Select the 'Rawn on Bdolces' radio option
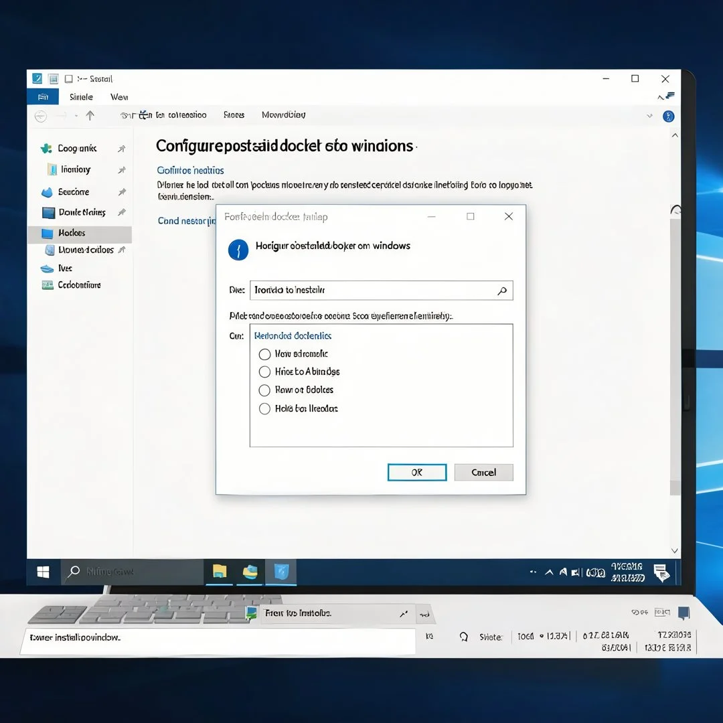The width and height of the screenshot is (723, 723). point(264,390)
